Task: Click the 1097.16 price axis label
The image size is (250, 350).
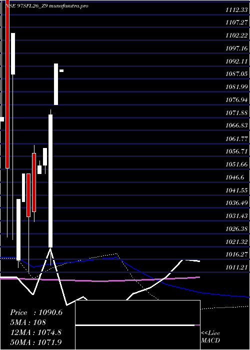Action: [x=236, y=48]
